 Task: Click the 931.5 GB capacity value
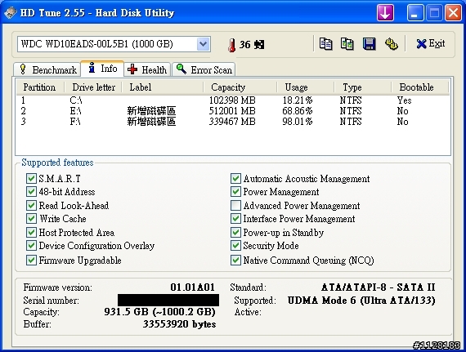159,312
